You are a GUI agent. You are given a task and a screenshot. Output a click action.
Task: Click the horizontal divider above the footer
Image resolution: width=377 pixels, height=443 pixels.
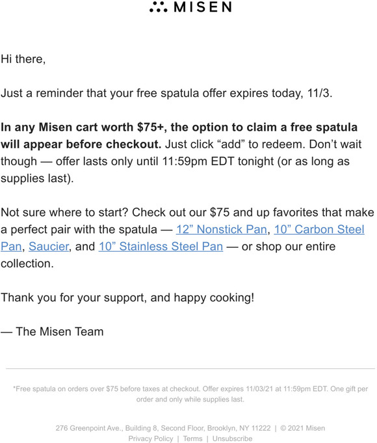pos(190,368)
